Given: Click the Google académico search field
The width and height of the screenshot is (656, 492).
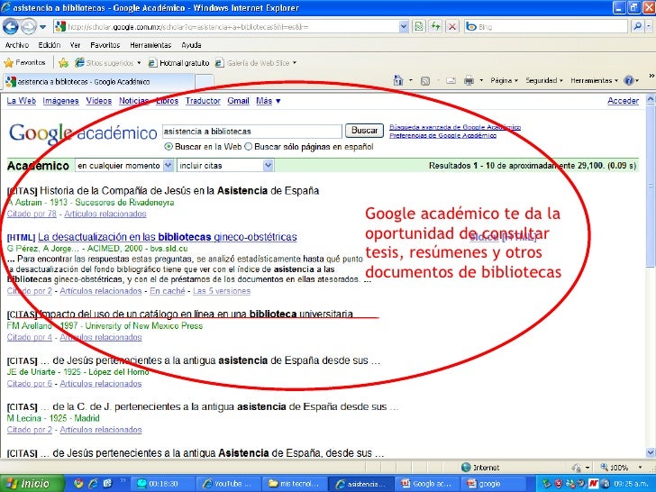Looking at the screenshot, I should pos(252,132).
